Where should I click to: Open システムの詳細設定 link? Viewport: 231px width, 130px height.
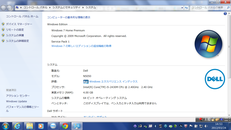17,41
